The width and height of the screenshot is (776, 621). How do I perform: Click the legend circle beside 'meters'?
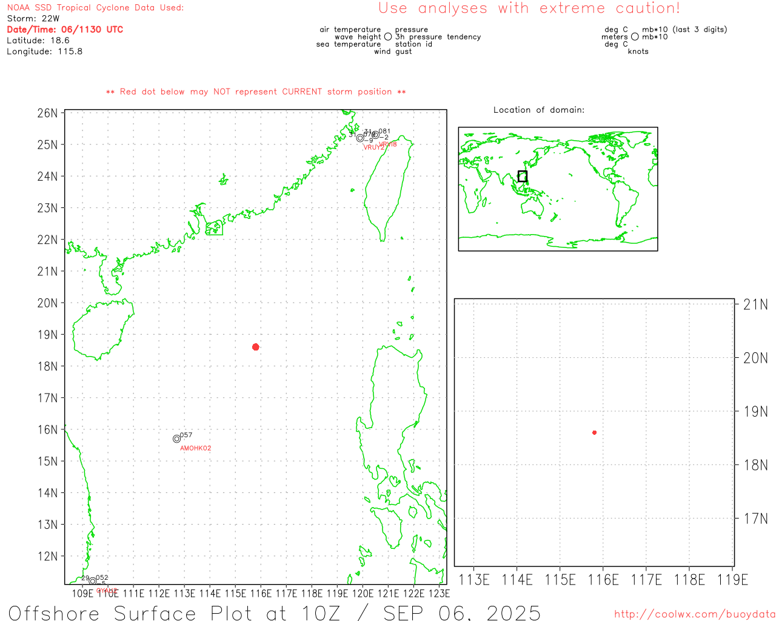click(x=635, y=37)
